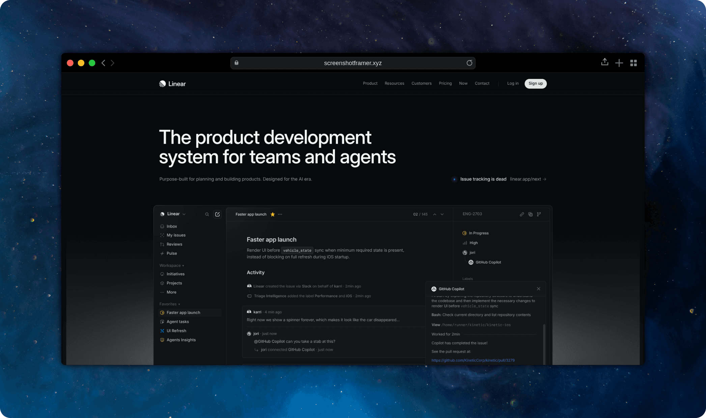Image resolution: width=706 pixels, height=418 pixels.
Task: Open the Contact page
Action: click(482, 83)
